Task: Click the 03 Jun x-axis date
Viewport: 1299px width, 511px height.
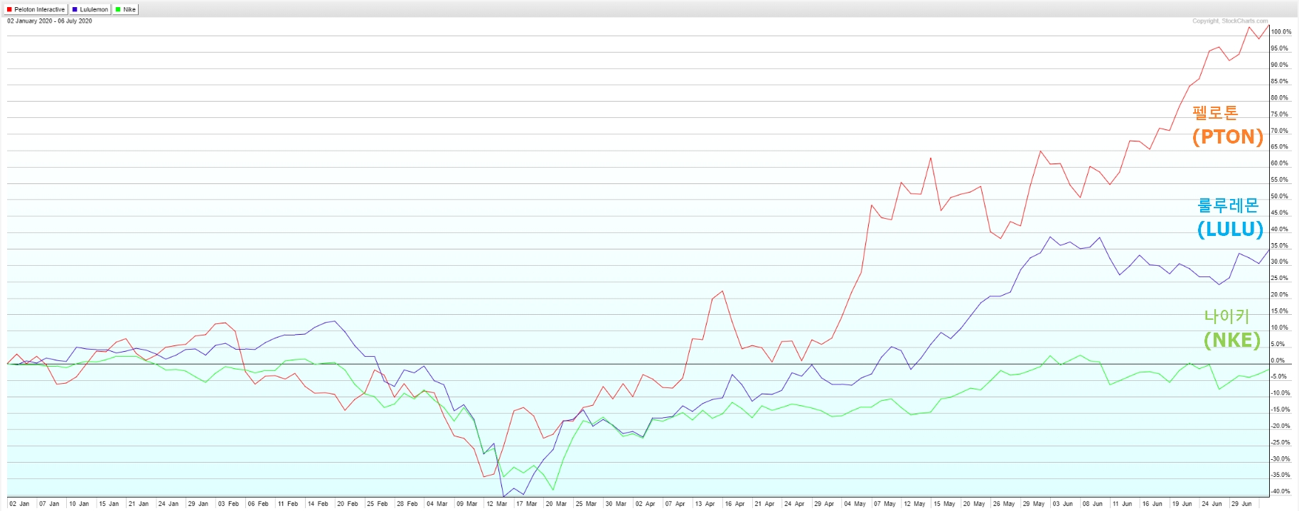Action: (x=1063, y=504)
